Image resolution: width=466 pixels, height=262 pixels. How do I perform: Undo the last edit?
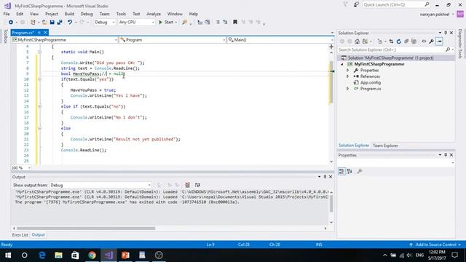tap(70, 23)
